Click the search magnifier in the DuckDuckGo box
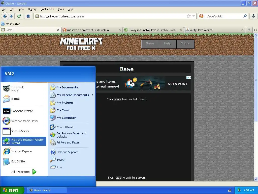The width and height of the screenshot is (258, 194). [x=245, y=16]
